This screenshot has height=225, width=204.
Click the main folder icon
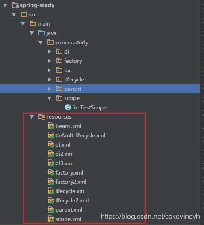[x=33, y=23]
